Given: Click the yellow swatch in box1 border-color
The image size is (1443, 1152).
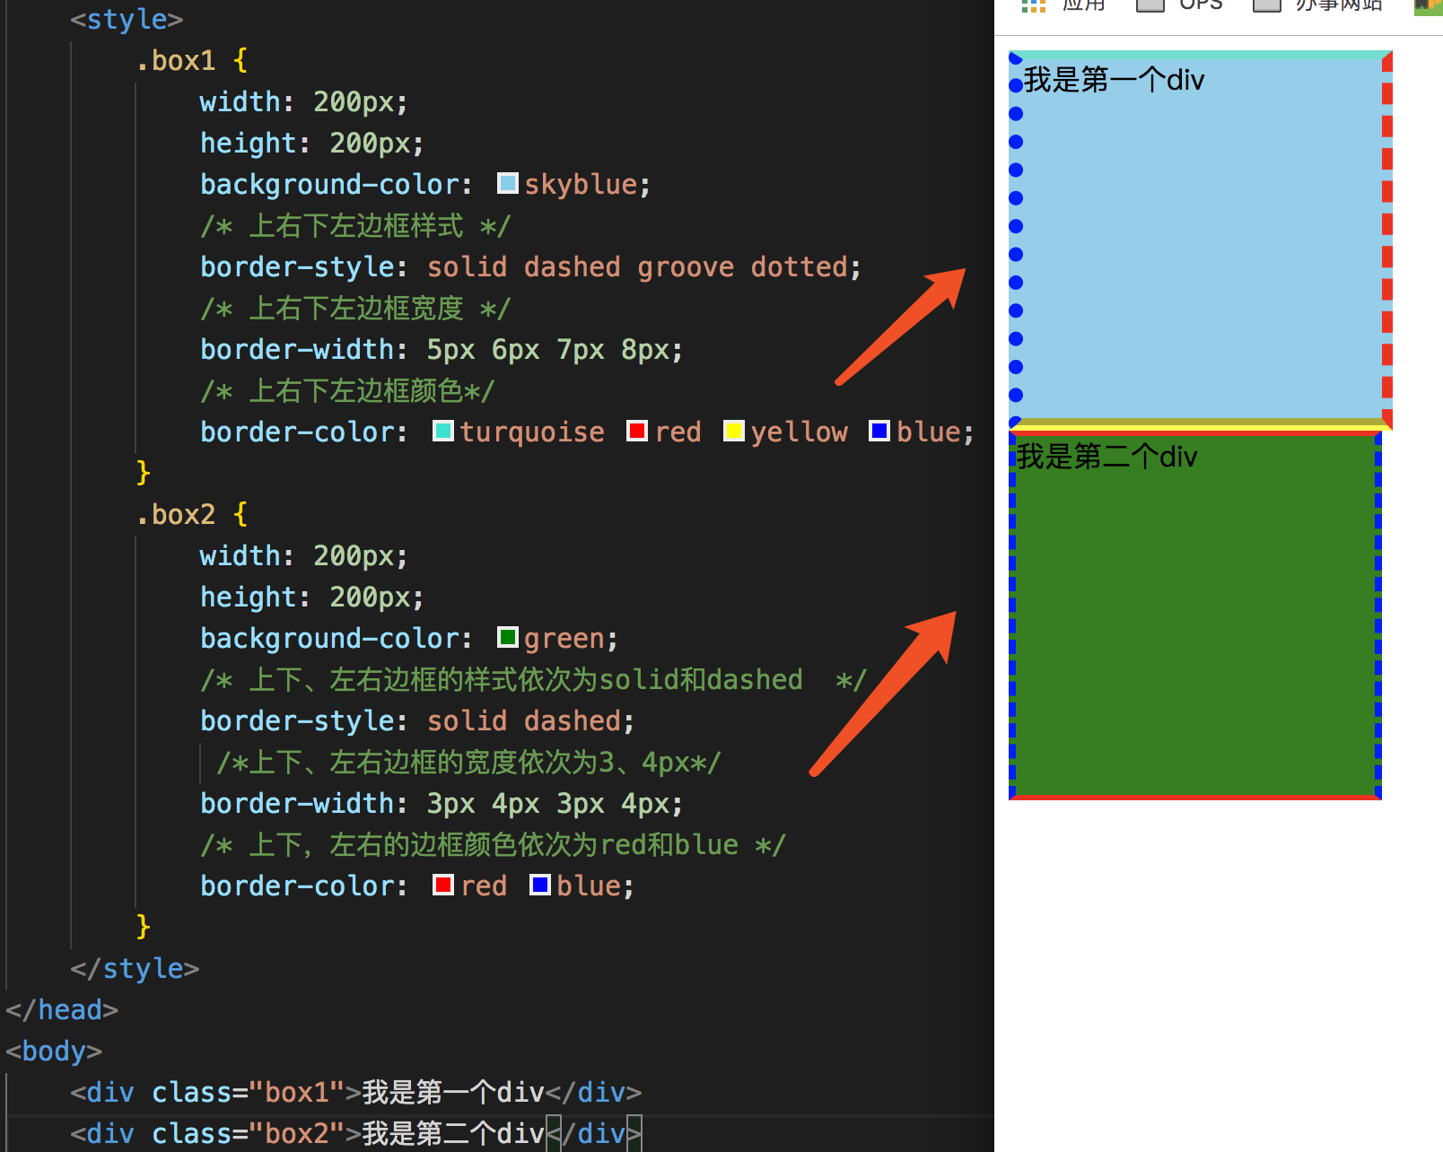Looking at the screenshot, I should point(733,431).
